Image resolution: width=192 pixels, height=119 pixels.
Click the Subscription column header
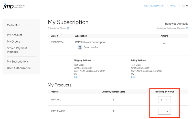(x=81, y=36)
